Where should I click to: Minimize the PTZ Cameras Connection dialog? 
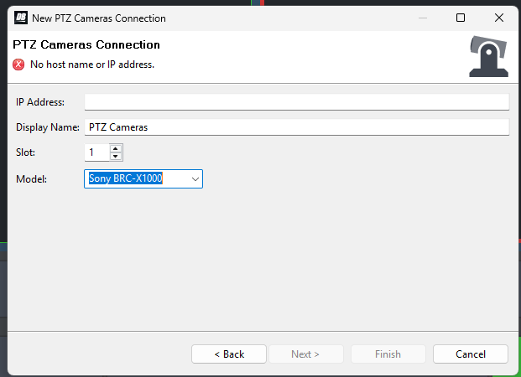(x=423, y=18)
